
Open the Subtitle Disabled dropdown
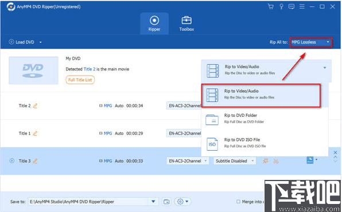pos(235,161)
